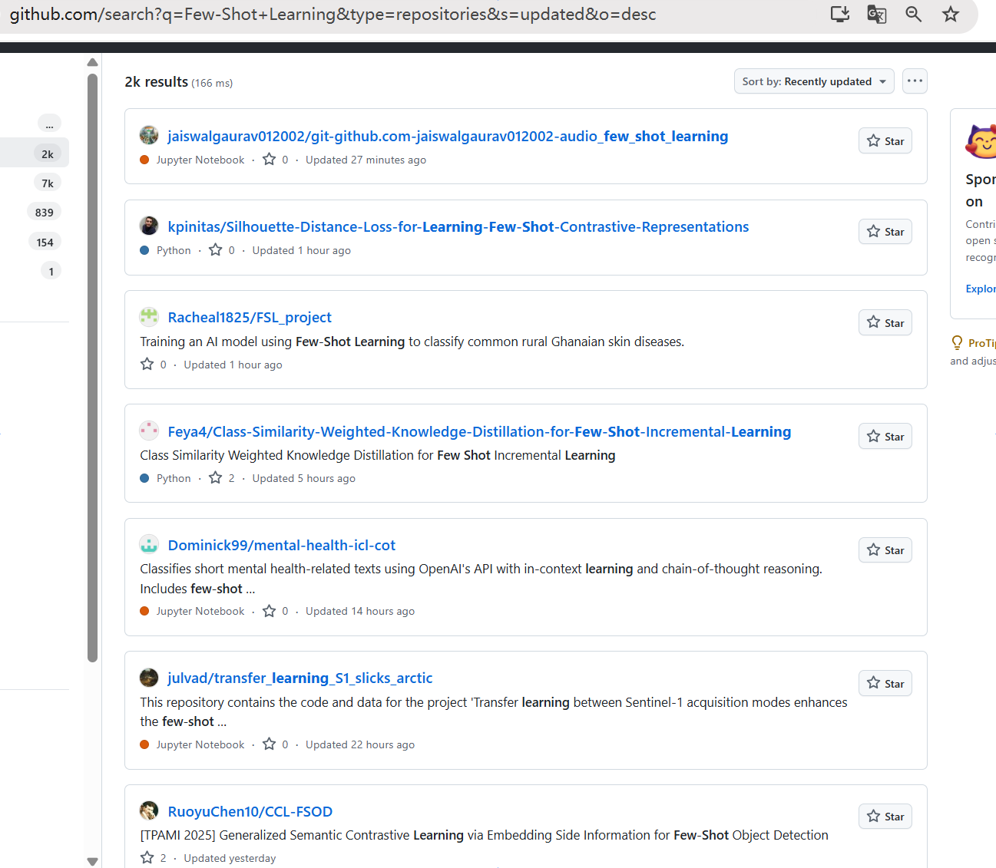The height and width of the screenshot is (868, 996).
Task: Click the browser address bar URL
Action: (333, 14)
